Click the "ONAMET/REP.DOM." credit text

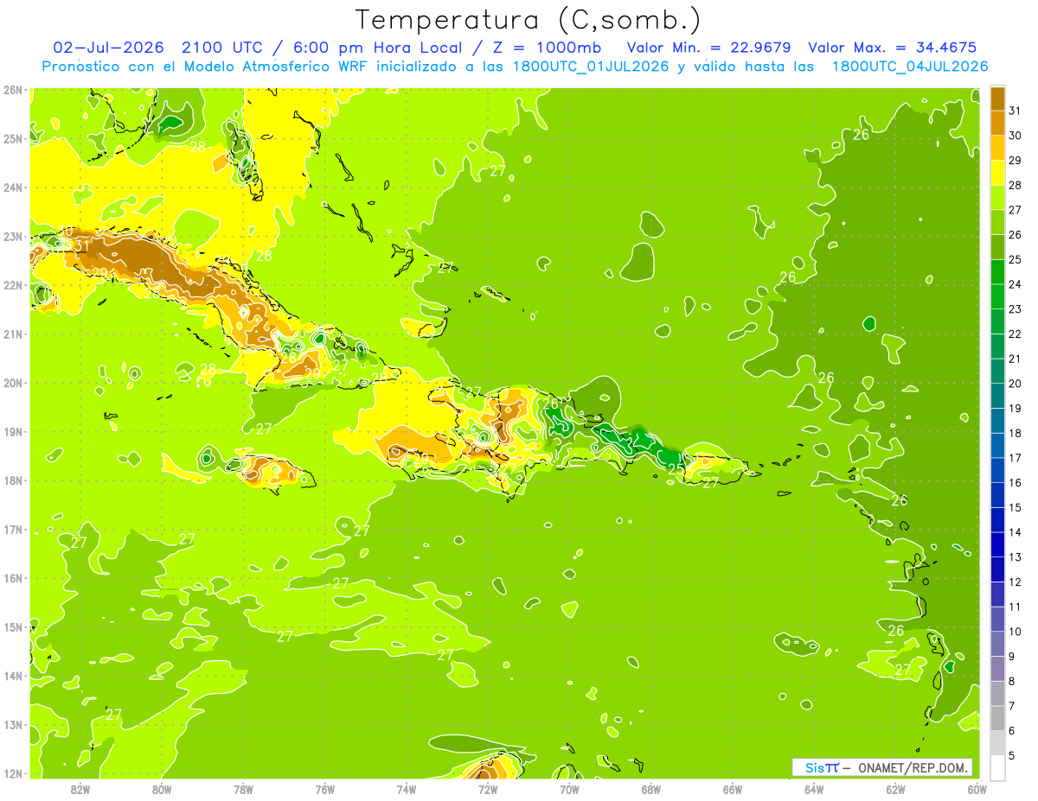pos(913,767)
